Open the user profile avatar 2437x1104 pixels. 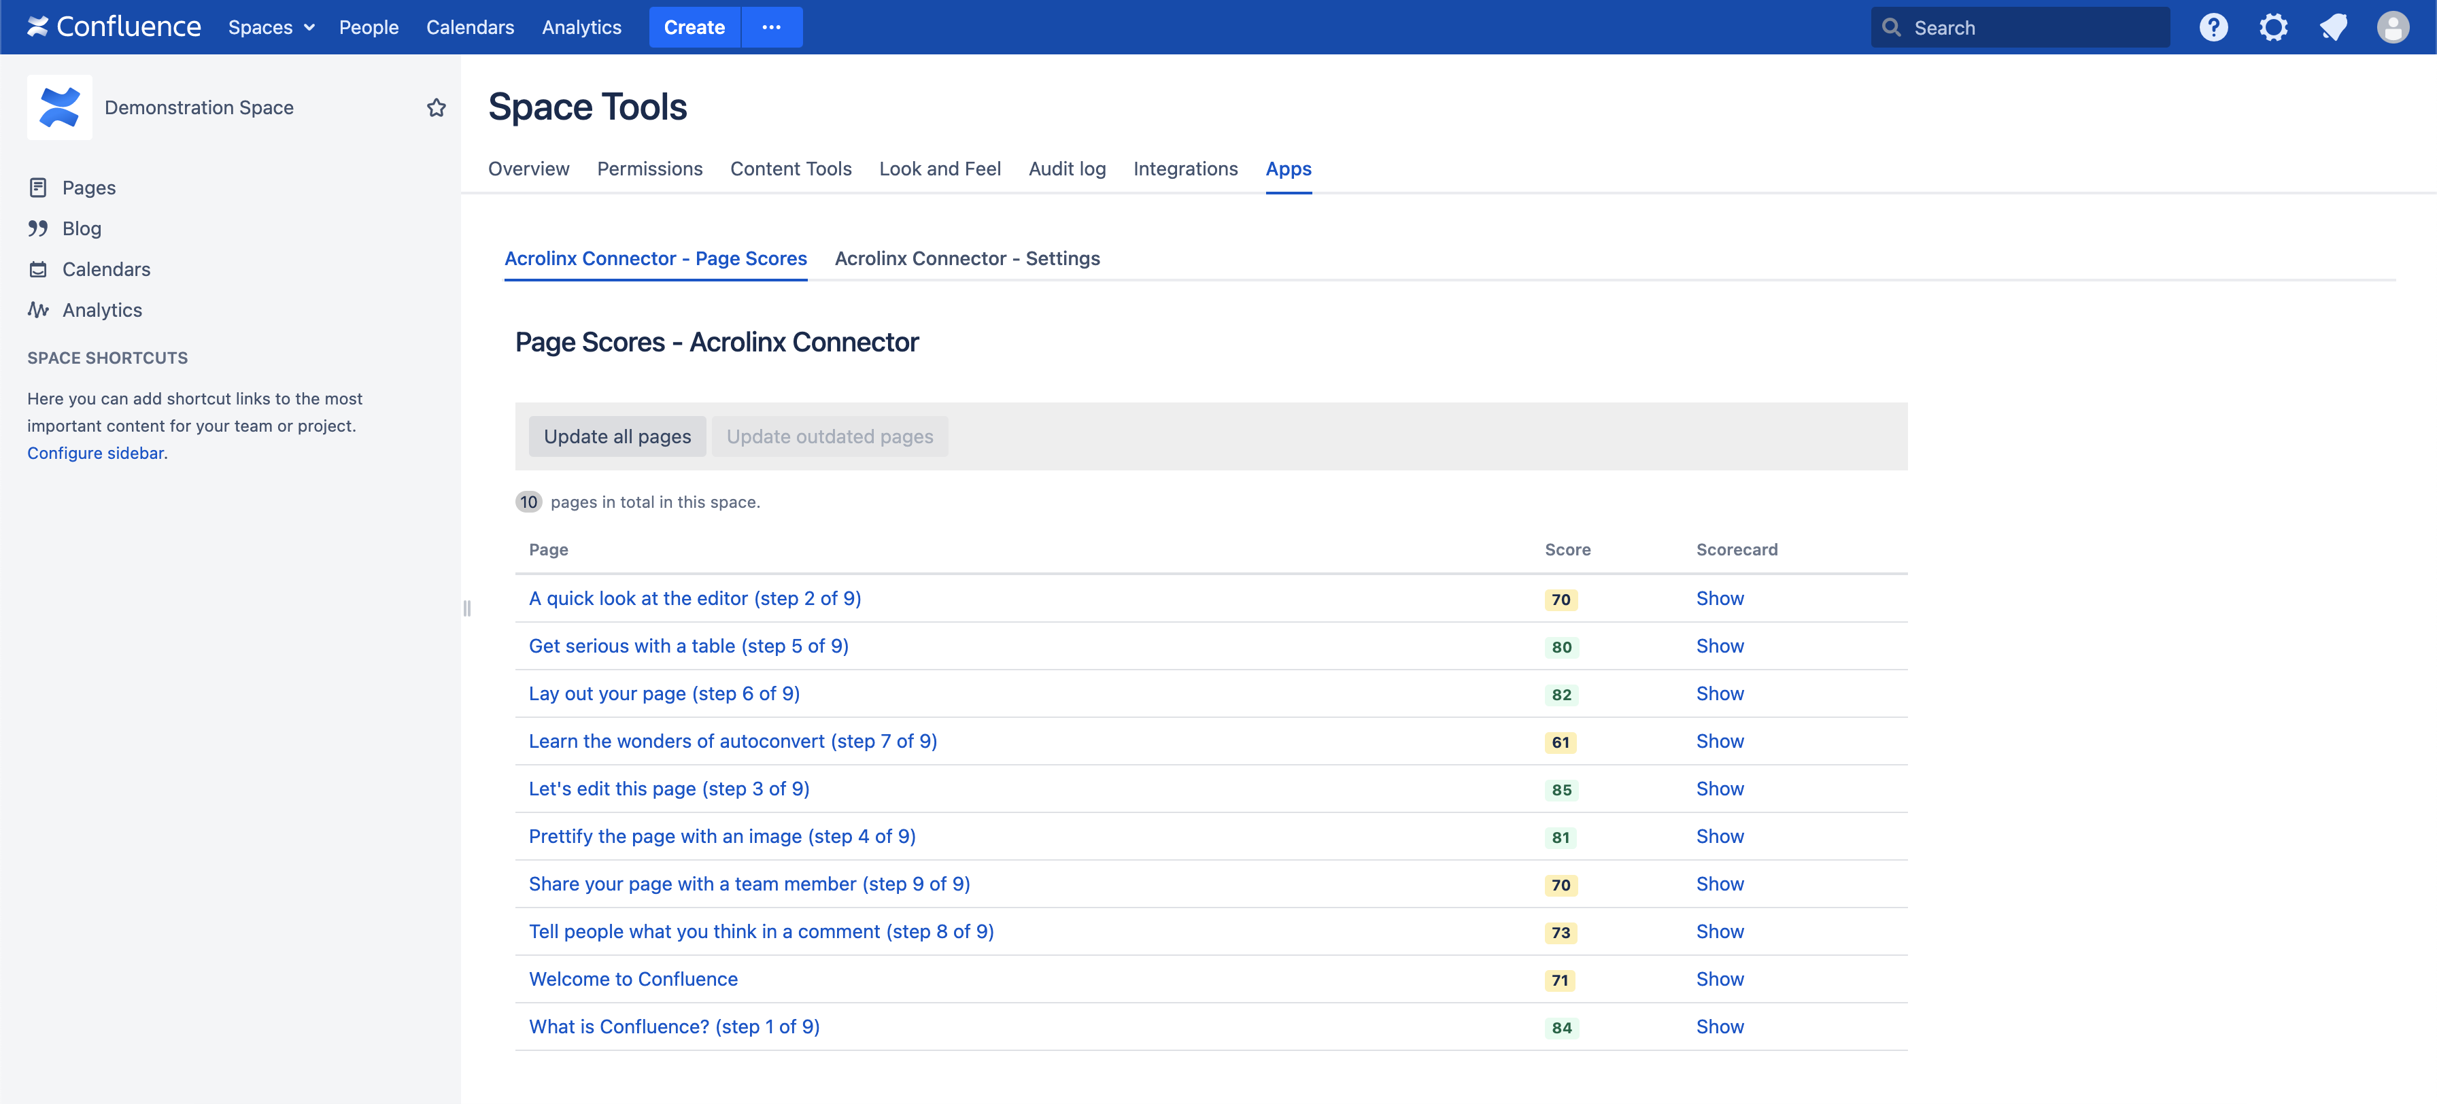2393,27
